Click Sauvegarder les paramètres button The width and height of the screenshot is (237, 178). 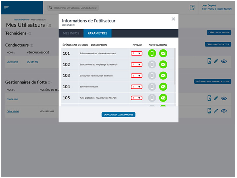[118, 115]
